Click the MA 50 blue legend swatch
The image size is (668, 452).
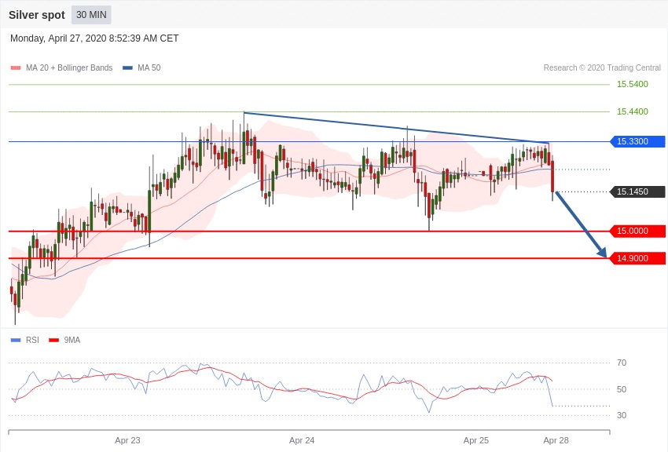pos(127,67)
